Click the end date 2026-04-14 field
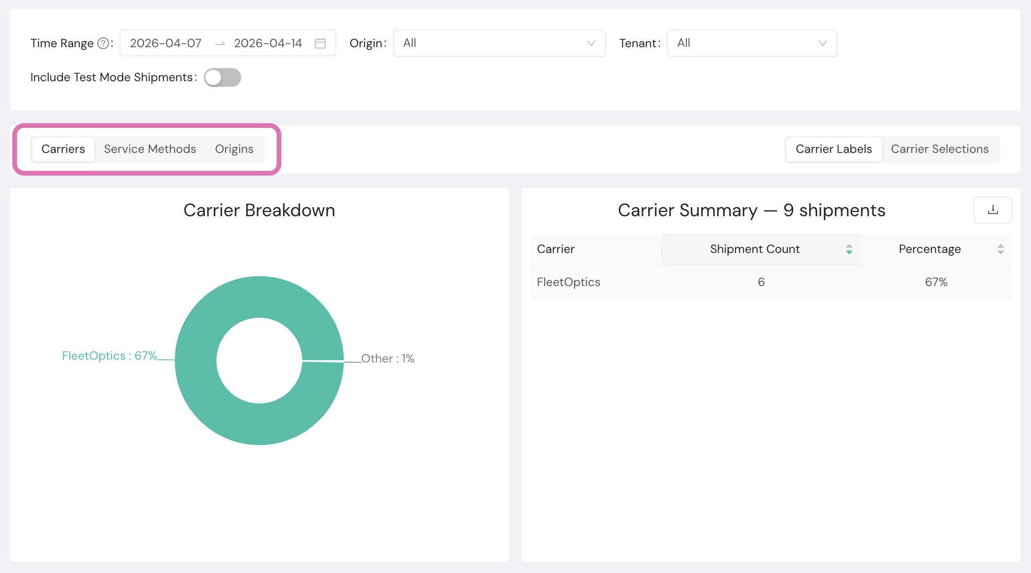Viewport: 1031px width, 573px height. pyautogui.click(x=268, y=43)
